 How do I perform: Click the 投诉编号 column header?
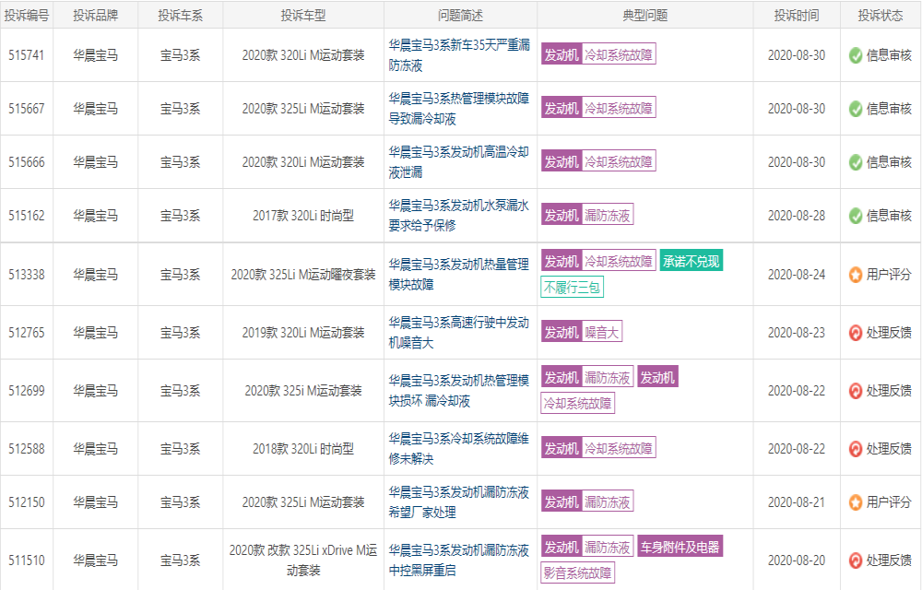click(x=27, y=16)
